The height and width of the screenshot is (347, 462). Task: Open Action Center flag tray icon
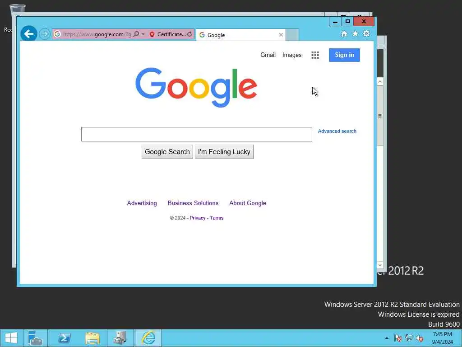pos(398,338)
